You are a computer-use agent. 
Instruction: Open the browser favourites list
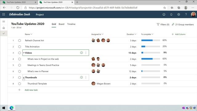coord(172,8)
